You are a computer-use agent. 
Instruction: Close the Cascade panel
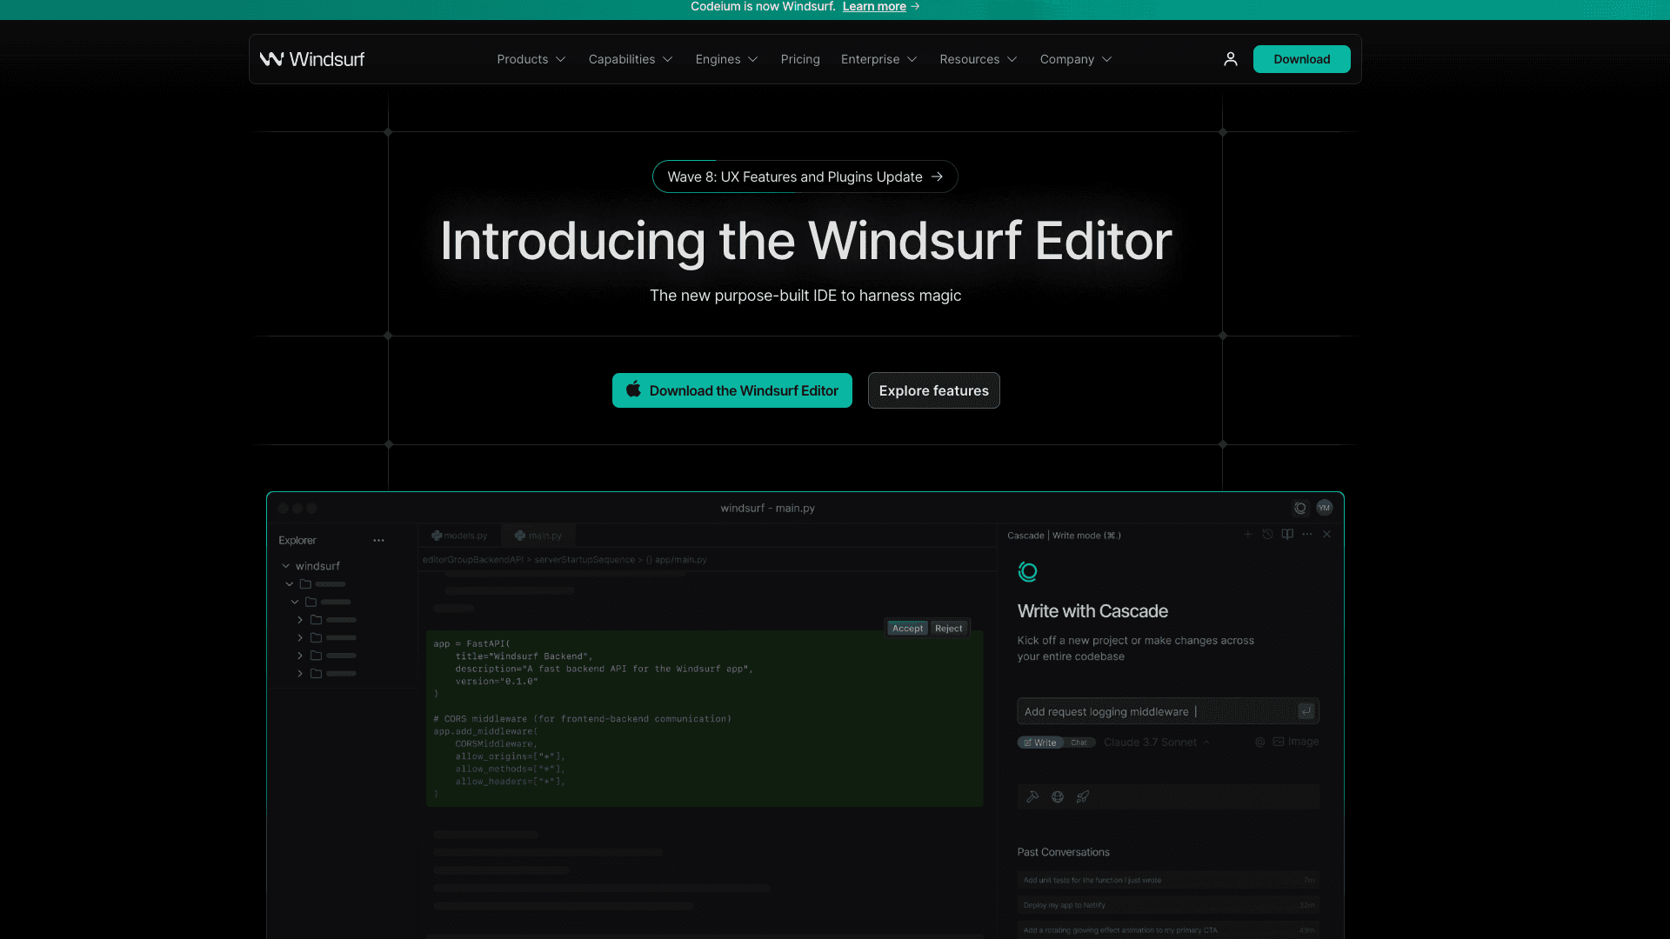[x=1327, y=534]
